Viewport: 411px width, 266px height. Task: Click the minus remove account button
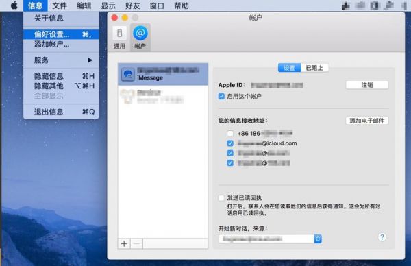click(136, 243)
